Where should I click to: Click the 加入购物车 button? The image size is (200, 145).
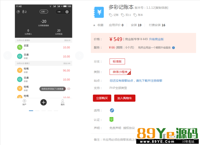click(x=125, y=98)
